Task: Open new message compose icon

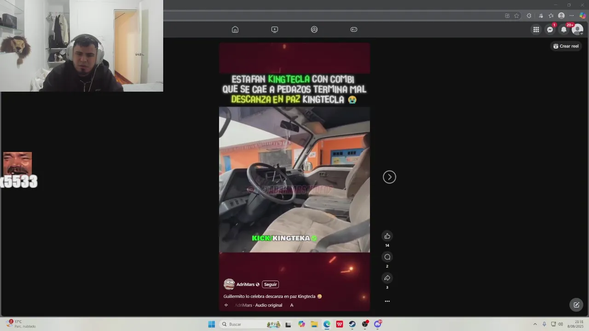Action: coord(576,304)
